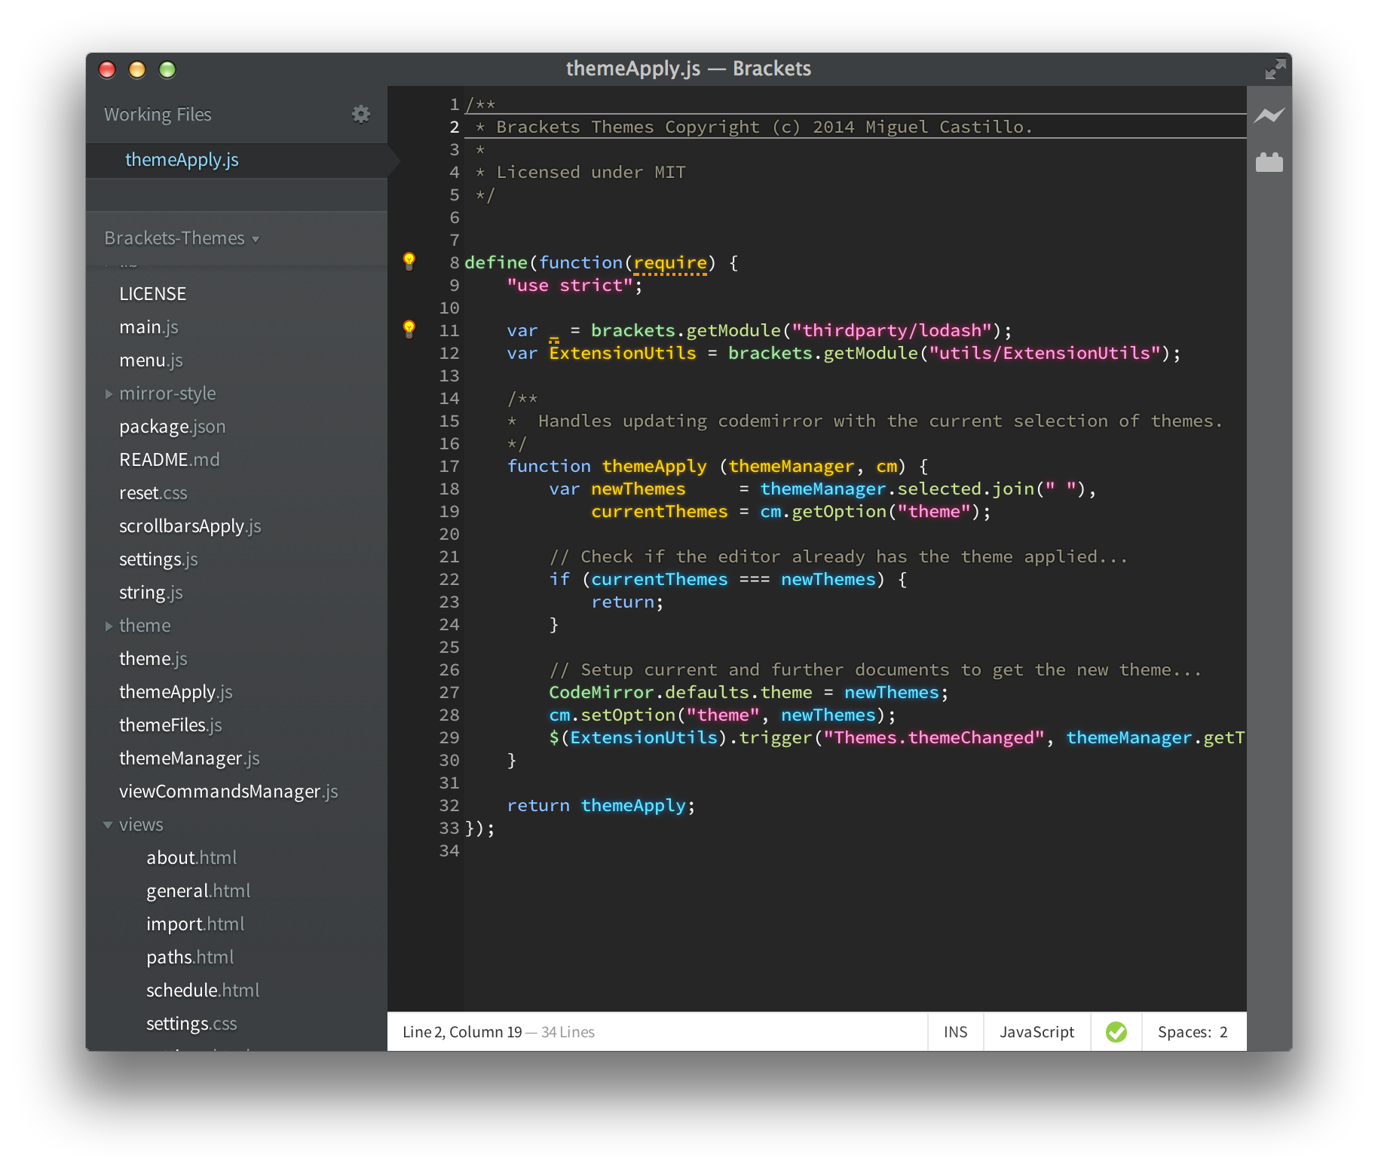Expand the theme folder

[x=145, y=626]
